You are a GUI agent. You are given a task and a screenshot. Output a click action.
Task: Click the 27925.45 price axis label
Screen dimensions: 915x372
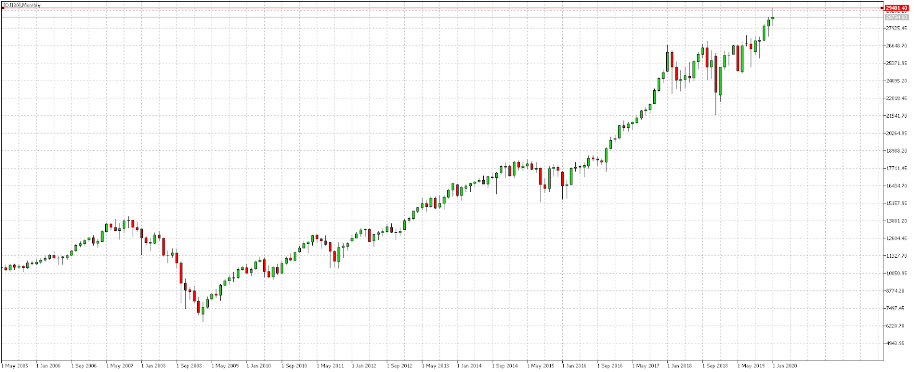896,28
